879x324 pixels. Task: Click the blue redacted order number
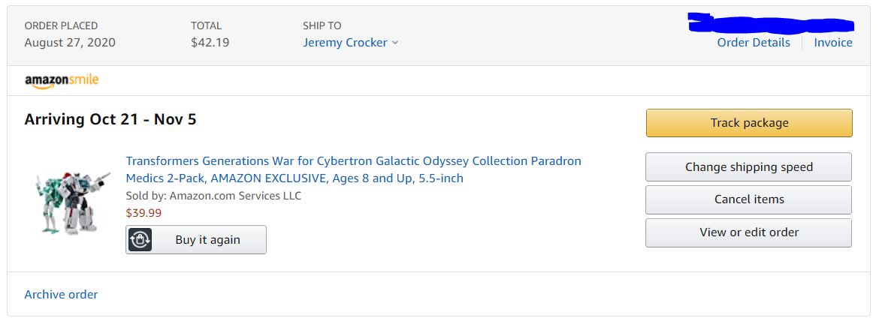pyautogui.click(x=770, y=24)
